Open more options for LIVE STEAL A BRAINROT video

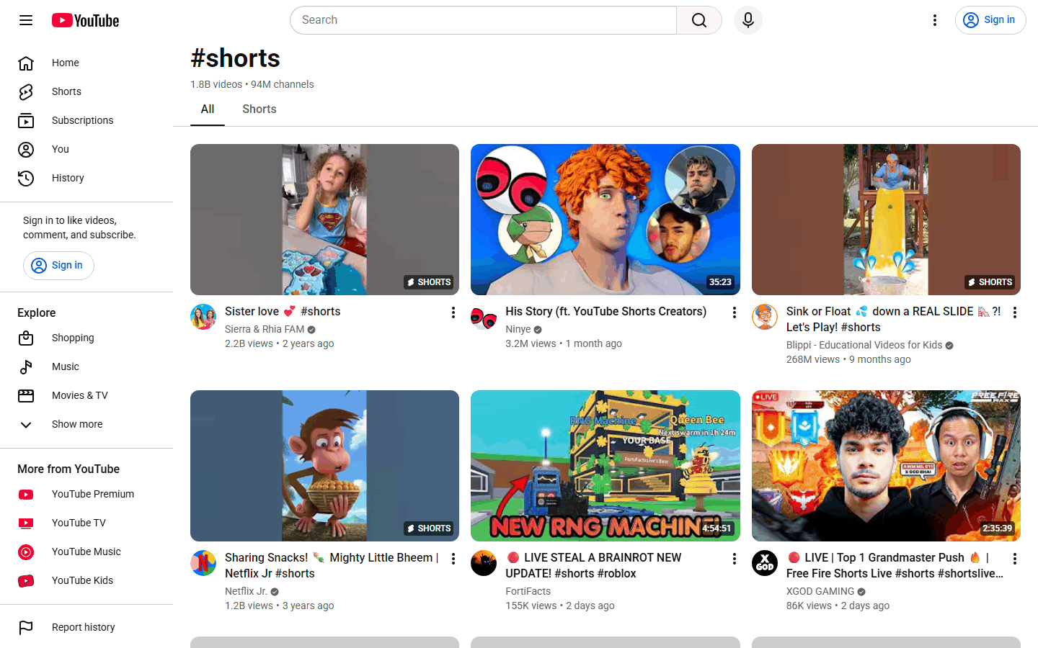[735, 559]
